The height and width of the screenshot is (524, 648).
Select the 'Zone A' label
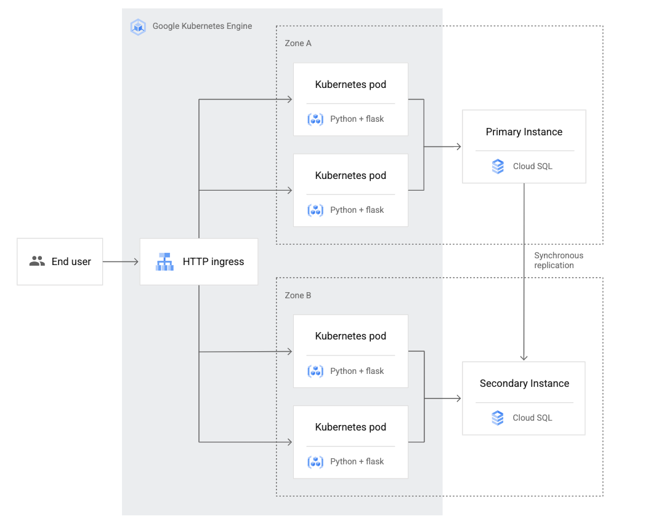298,43
